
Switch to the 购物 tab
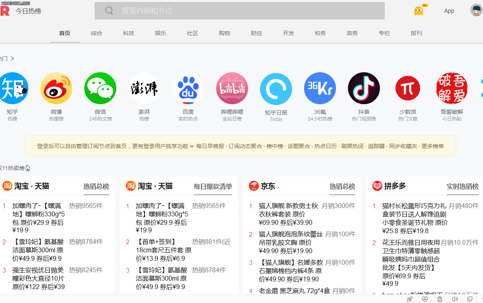click(x=225, y=33)
